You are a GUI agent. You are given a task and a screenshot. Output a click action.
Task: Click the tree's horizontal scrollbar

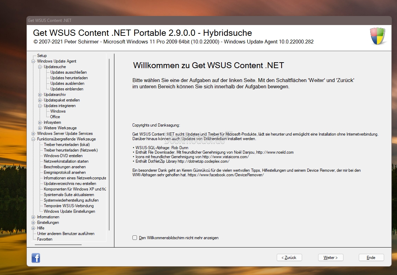pyautogui.click(x=58, y=245)
